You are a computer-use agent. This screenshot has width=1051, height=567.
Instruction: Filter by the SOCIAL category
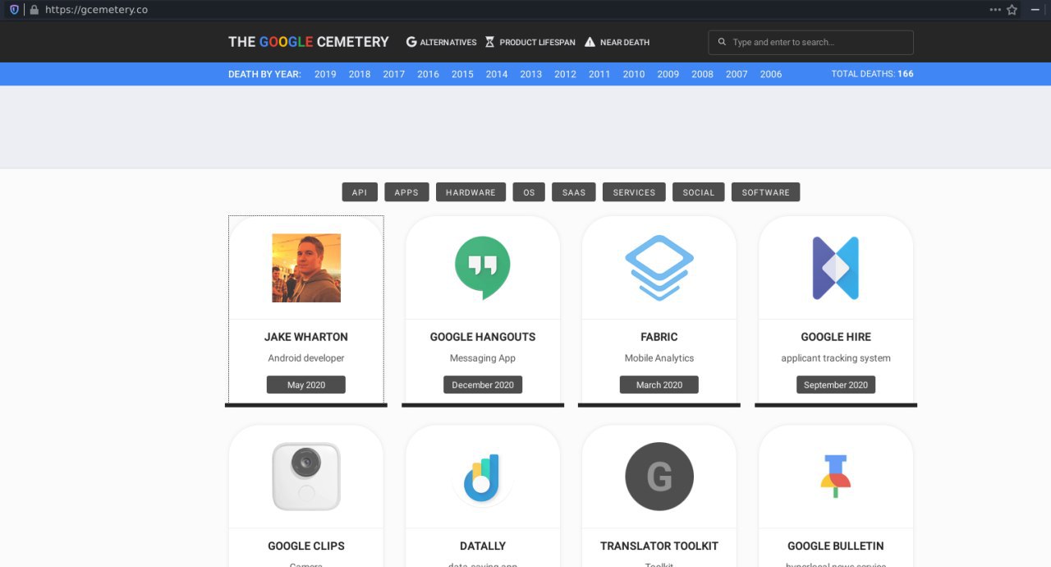699,192
